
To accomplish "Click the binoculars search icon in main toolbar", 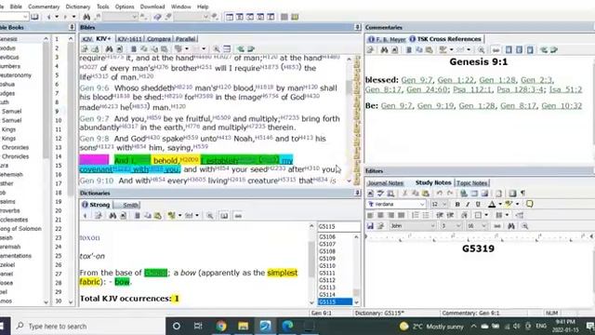I will [86, 17].
